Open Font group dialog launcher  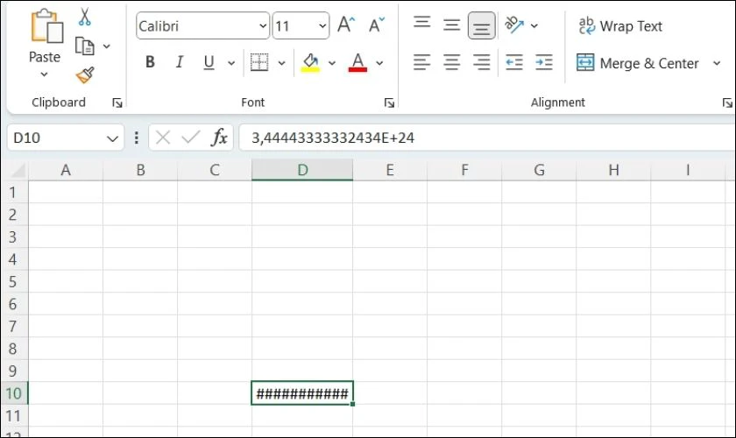(x=389, y=102)
